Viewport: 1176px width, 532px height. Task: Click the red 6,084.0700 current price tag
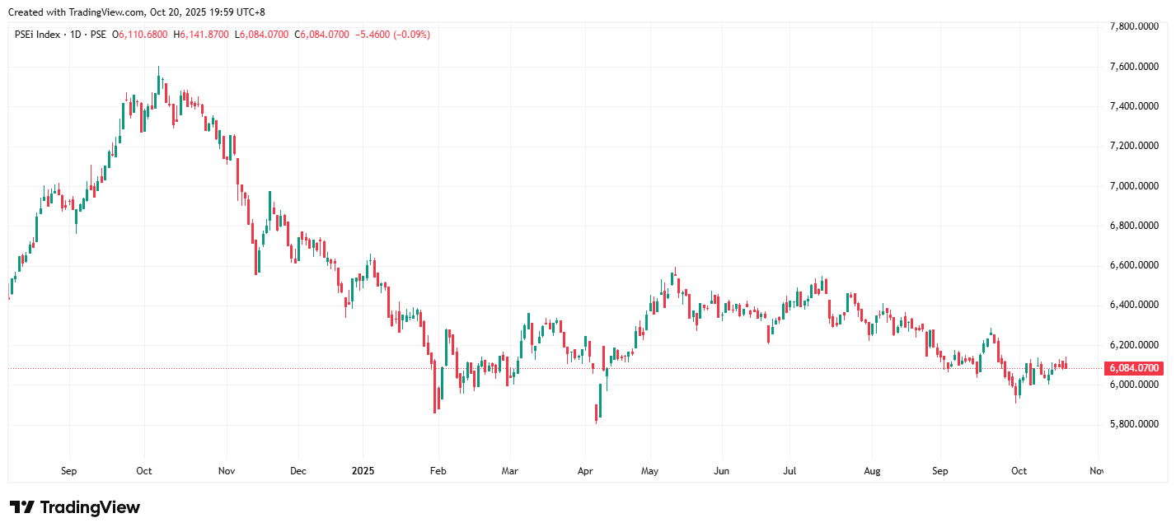pos(1134,368)
